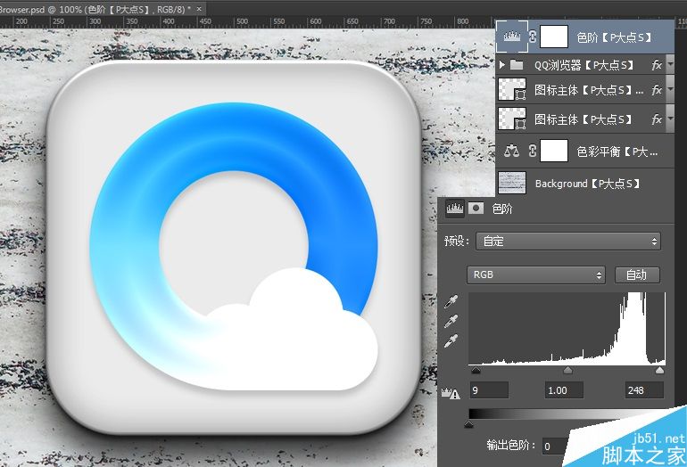Click the white input slider under the histogram

point(659,371)
